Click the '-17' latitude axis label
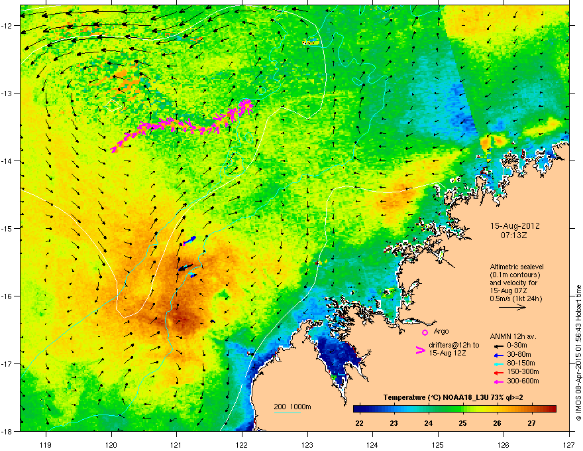The height and width of the screenshot is (451, 583). 6,363
